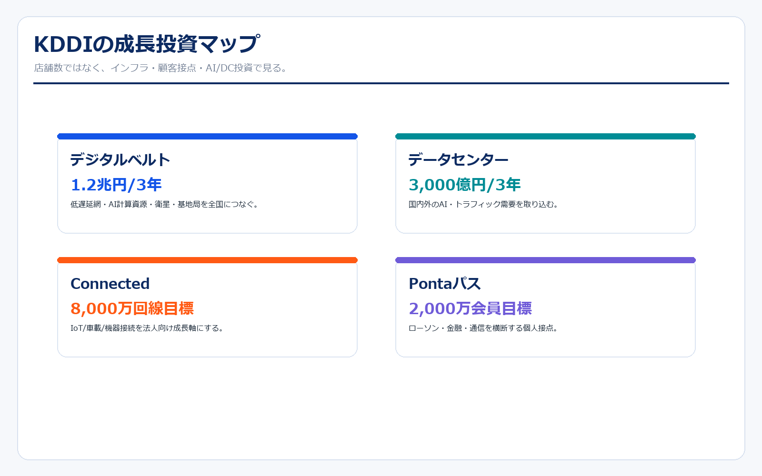Screen dimensions: 762x476
Task: Select the 2,000万会員目標 figure
Action: [471, 308]
